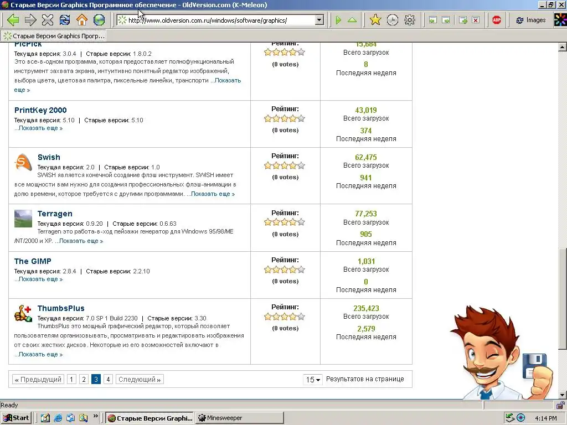This screenshot has width=567, height=425.
Task: Click the green Up triangle icon
Action: tap(352, 20)
